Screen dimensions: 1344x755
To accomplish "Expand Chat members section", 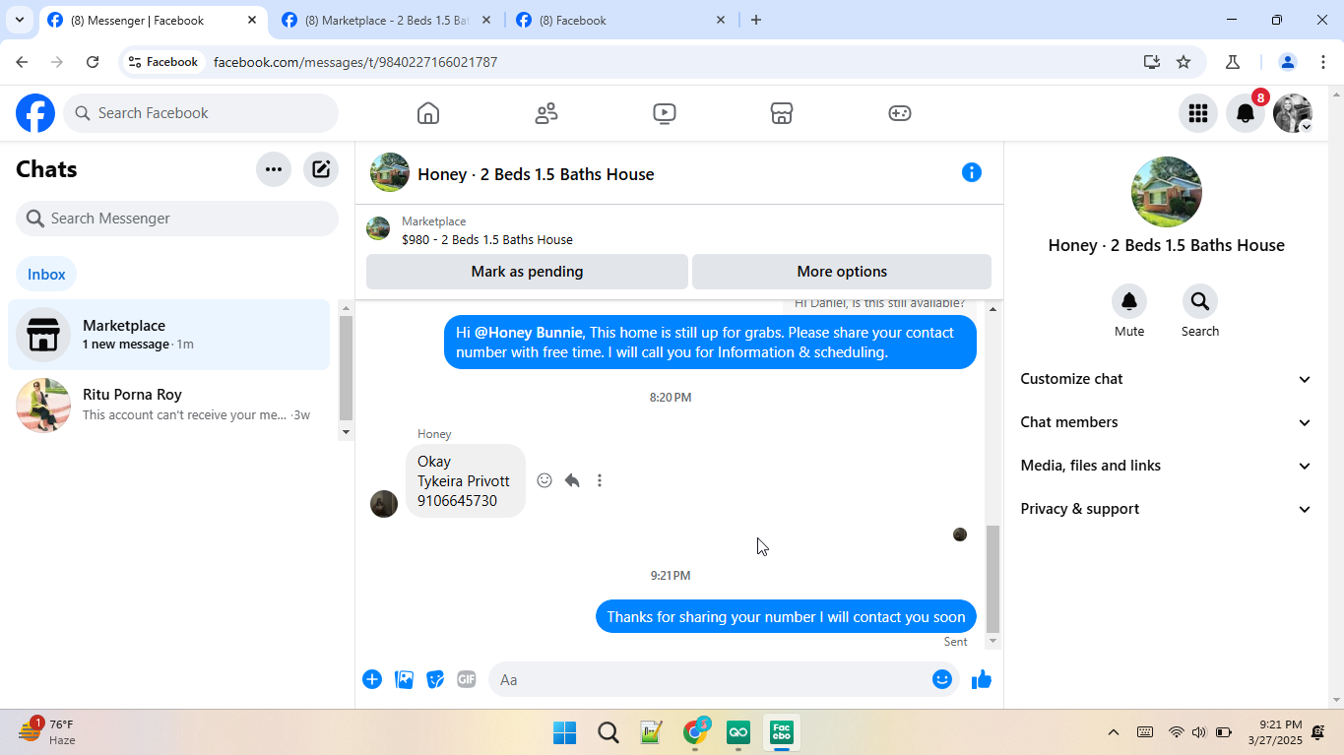I will click(1167, 422).
